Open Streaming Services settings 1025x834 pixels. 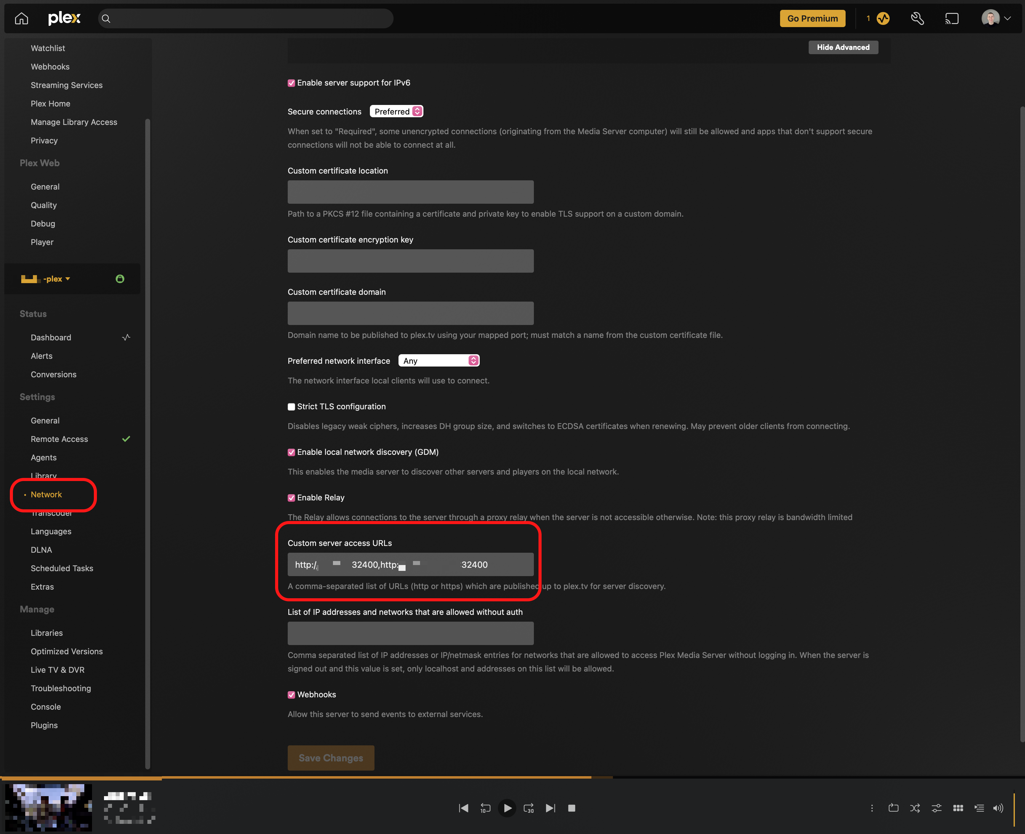[67, 85]
